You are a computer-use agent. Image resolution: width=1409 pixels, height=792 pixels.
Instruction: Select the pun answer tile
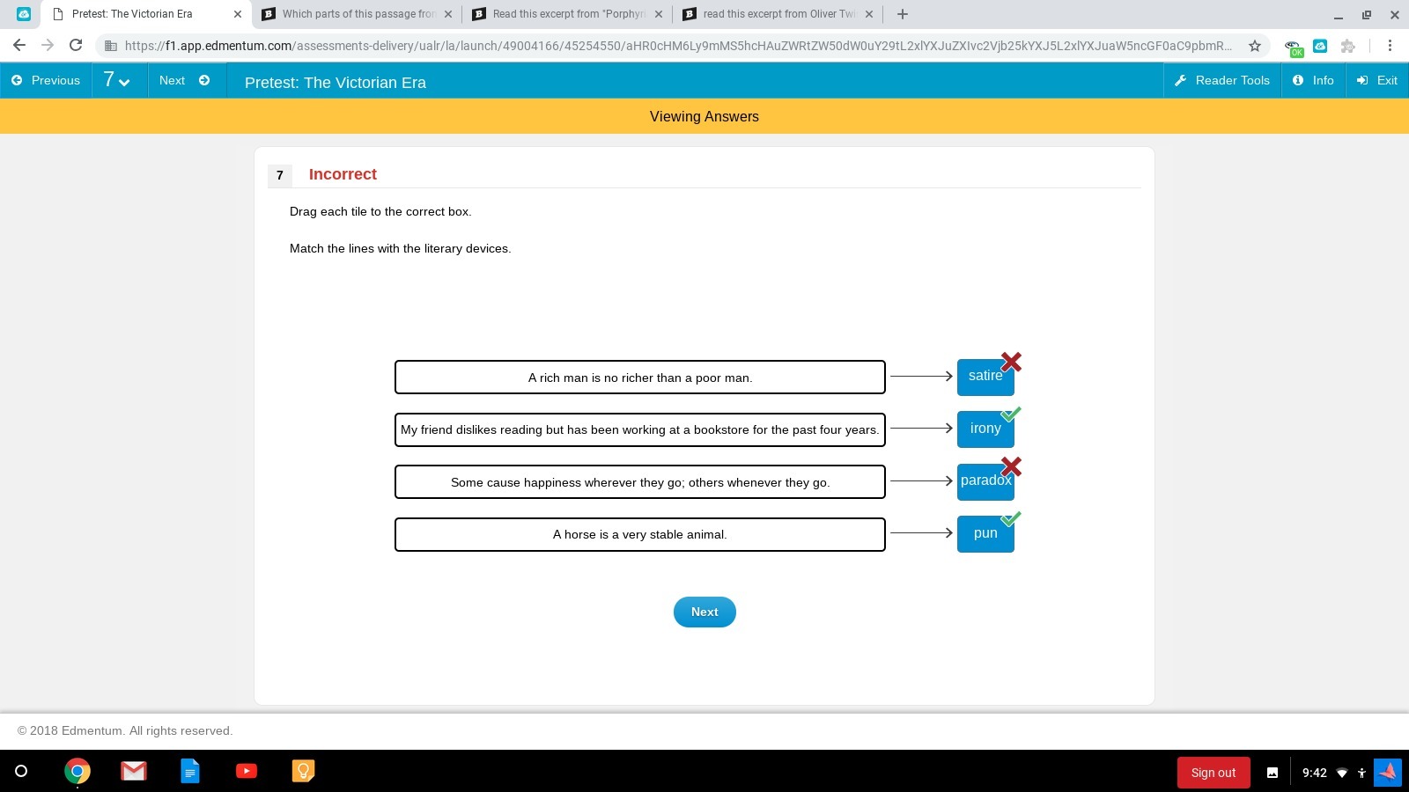985,533
